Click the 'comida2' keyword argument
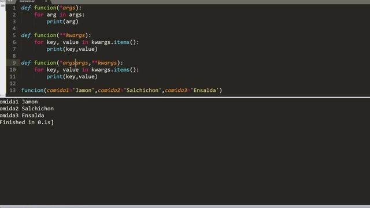370x208 pixels. click(109, 90)
